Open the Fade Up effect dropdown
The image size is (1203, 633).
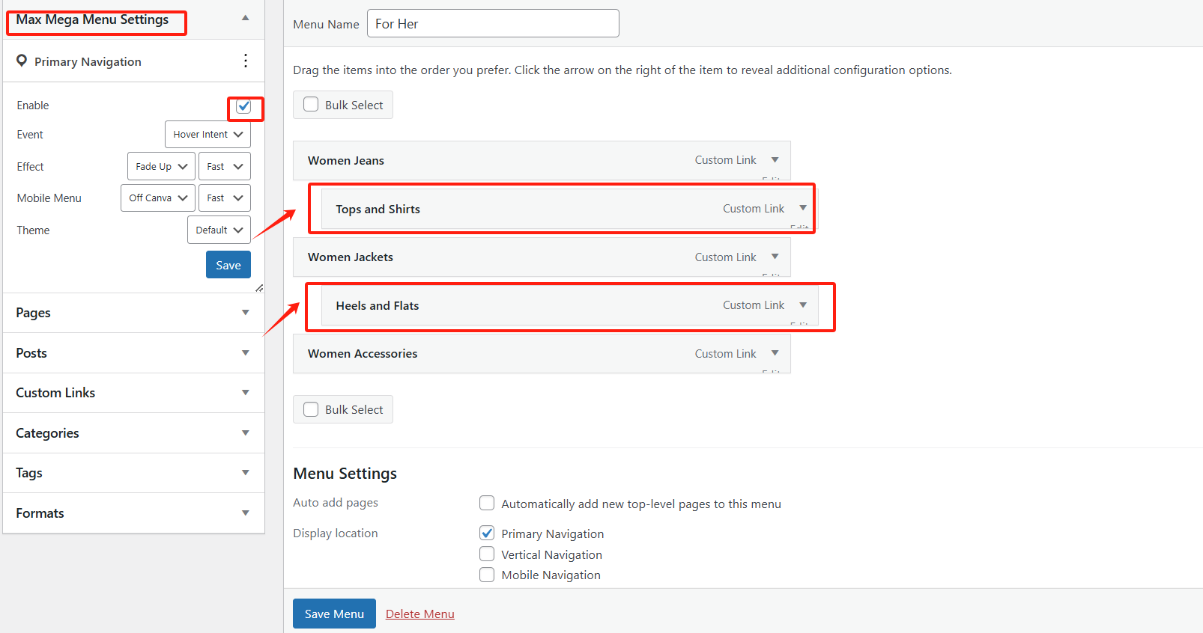click(x=161, y=166)
